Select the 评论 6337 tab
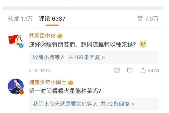The width and height of the screenshot is (169, 113). tap(52, 19)
